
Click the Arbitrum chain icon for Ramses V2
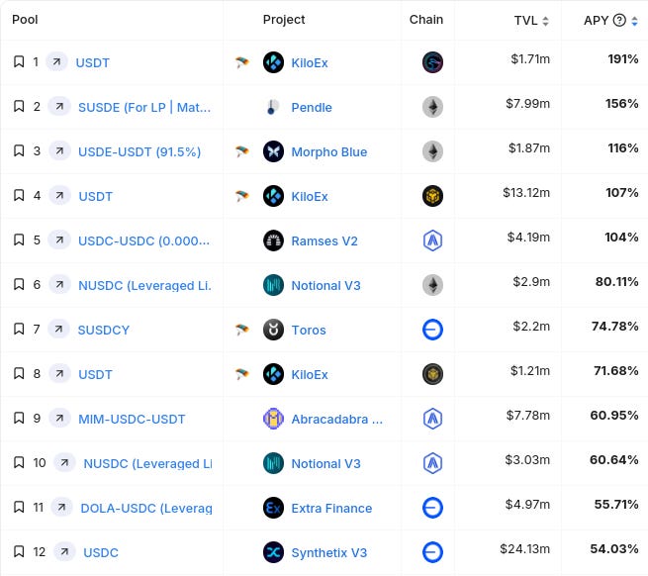432,240
